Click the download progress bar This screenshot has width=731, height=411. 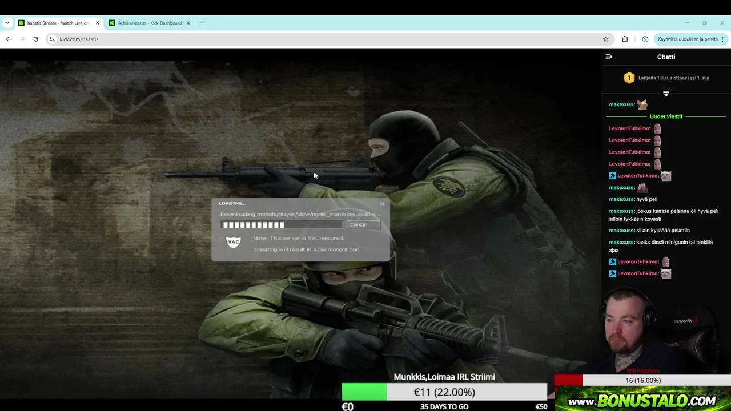tap(282, 225)
